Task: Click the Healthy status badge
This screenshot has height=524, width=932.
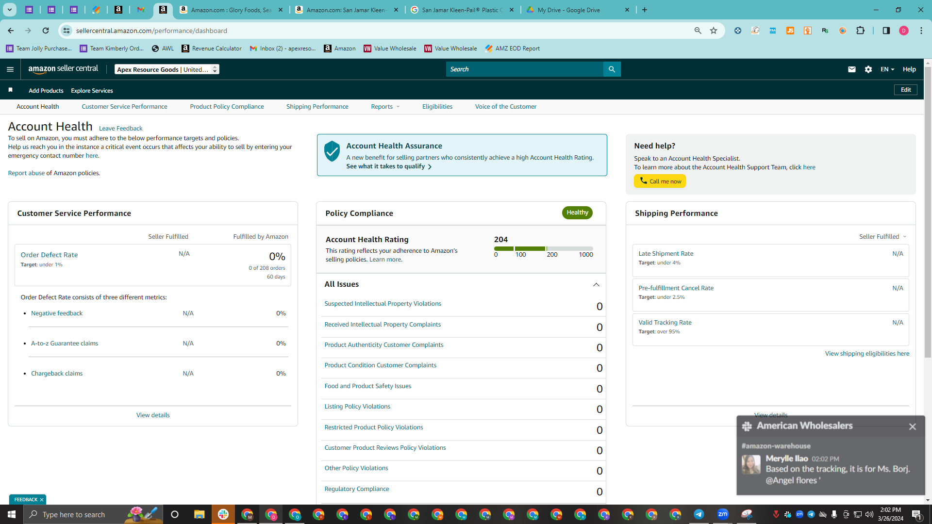Action: (x=577, y=213)
